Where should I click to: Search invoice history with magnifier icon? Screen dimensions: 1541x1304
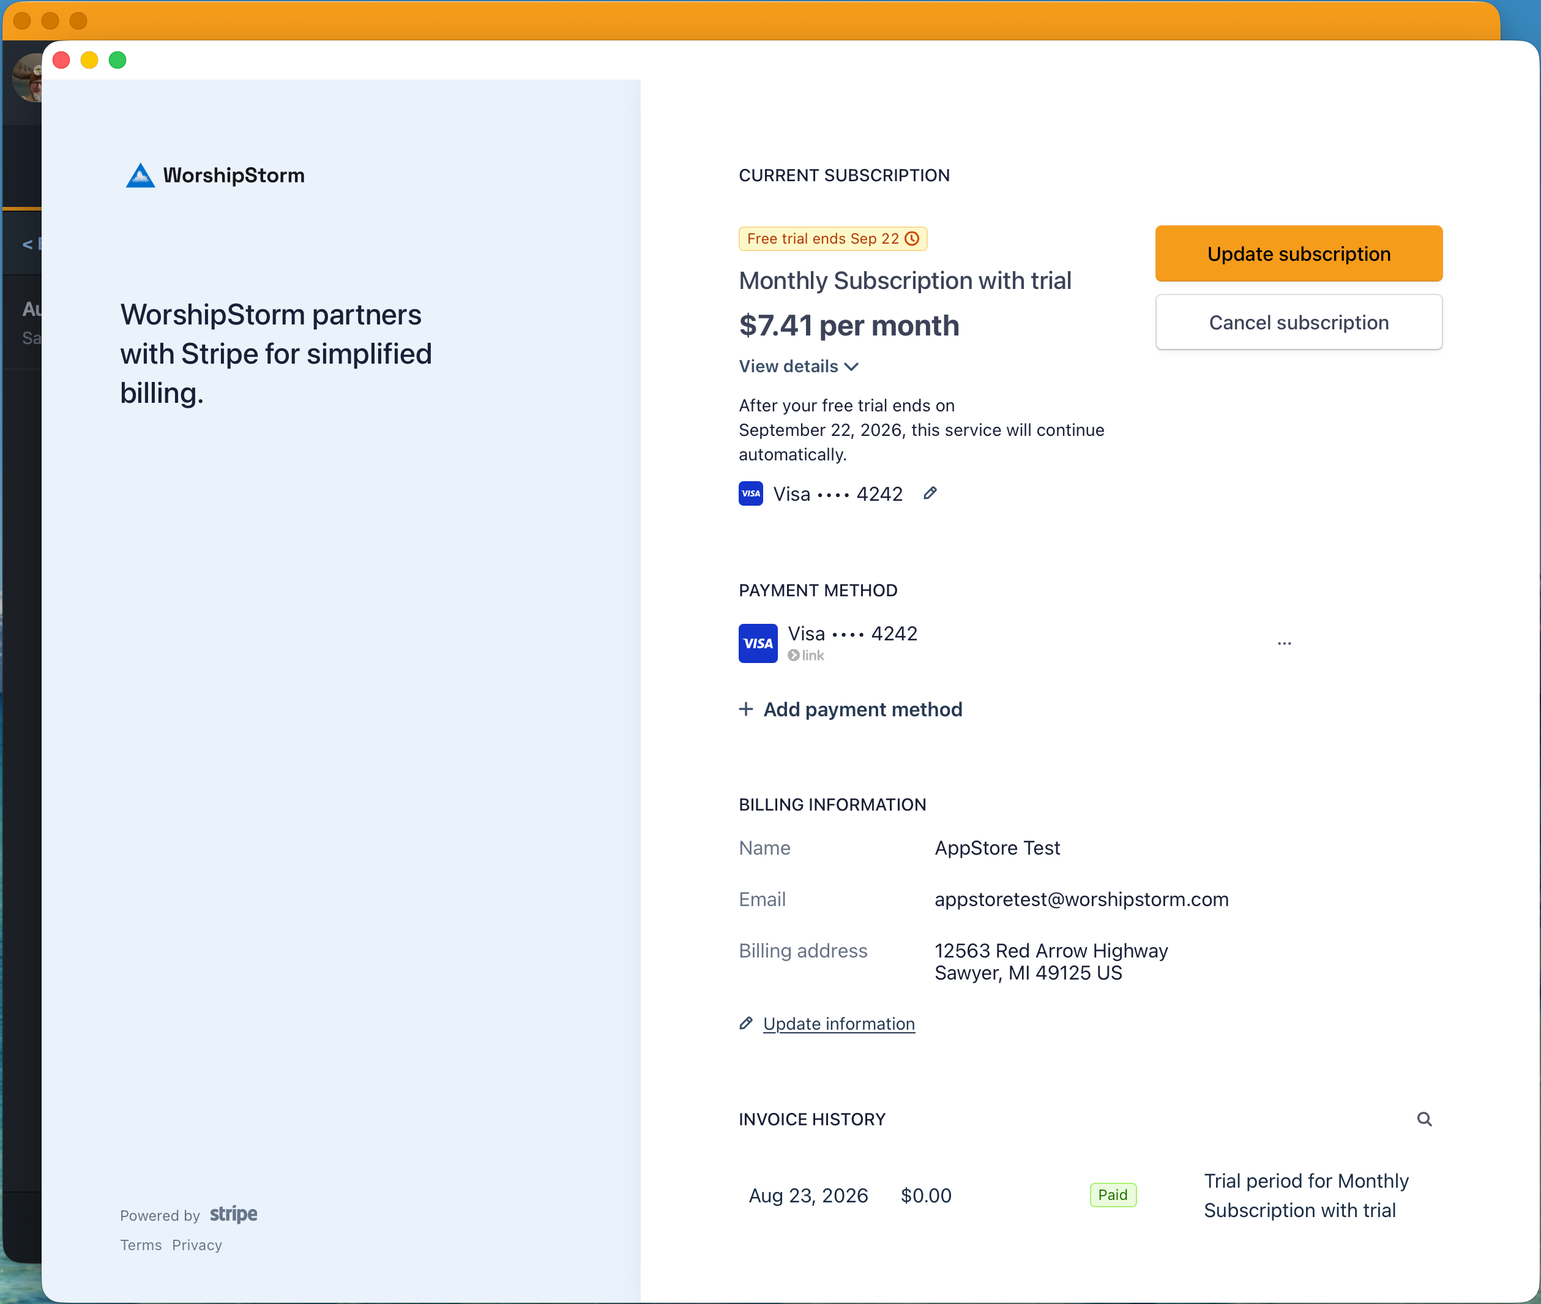tap(1424, 1119)
